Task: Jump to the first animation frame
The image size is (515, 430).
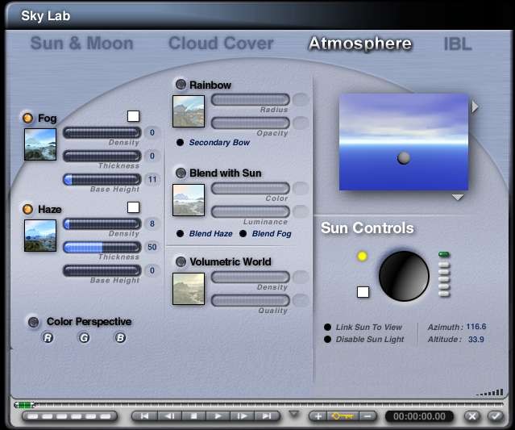Action: pos(144,416)
